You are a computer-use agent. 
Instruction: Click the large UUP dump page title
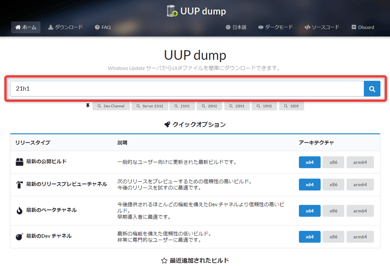coord(195,55)
